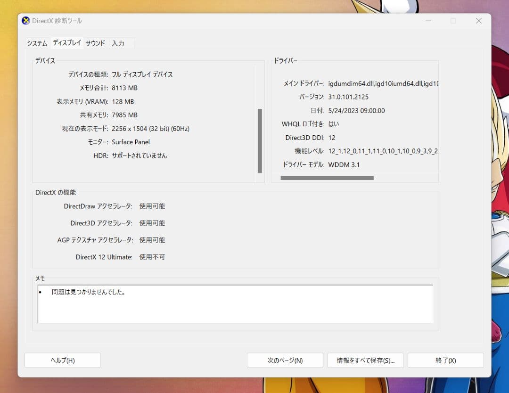Click the ヘルプ(H) button
The width and height of the screenshot is (509, 393).
62,360
